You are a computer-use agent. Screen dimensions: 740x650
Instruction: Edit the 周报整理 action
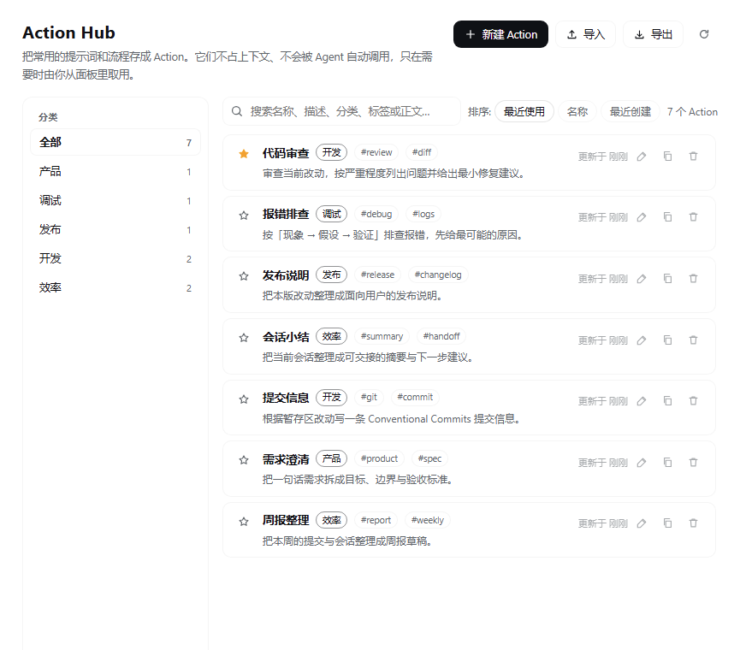[x=642, y=523]
